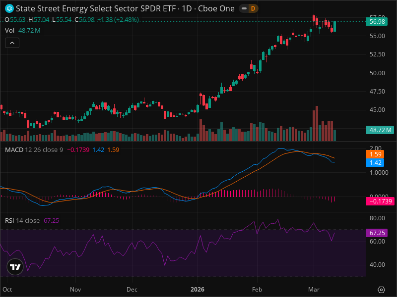Click the pink -0.1739 histogram value label
The width and height of the screenshot is (397, 297).
(x=380, y=201)
